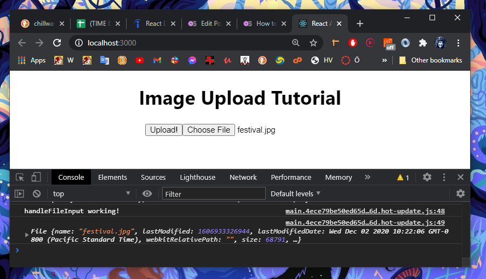The image size is (486, 279).
Task: Click the browser back arrow
Action: (x=22, y=43)
